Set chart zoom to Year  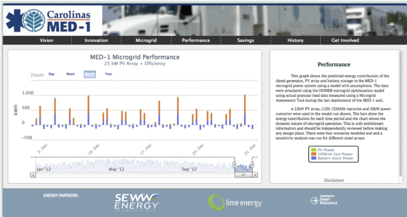(109, 74)
